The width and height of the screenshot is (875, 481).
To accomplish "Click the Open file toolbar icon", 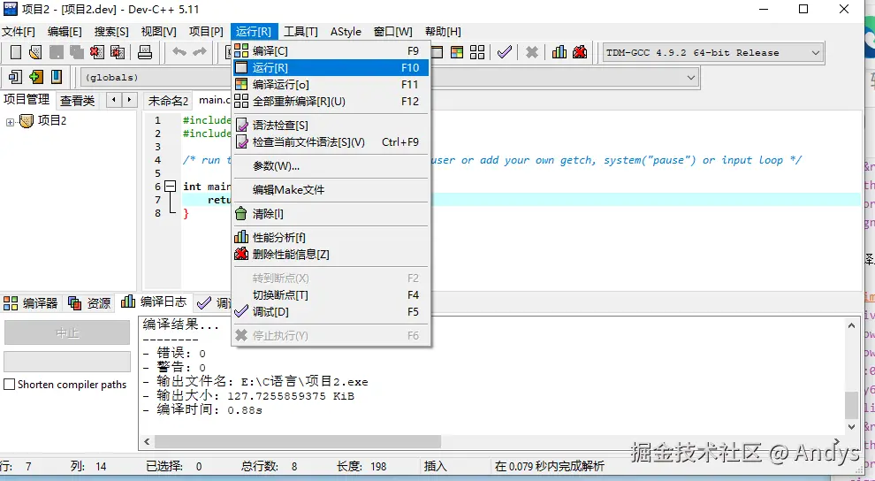I will point(35,52).
